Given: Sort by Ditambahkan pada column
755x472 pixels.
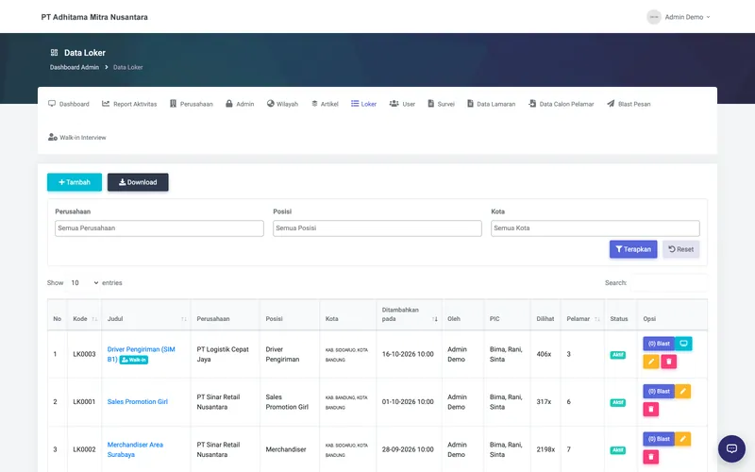Looking at the screenshot, I should pos(410,314).
